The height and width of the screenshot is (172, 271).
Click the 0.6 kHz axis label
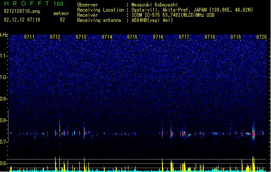4,163
